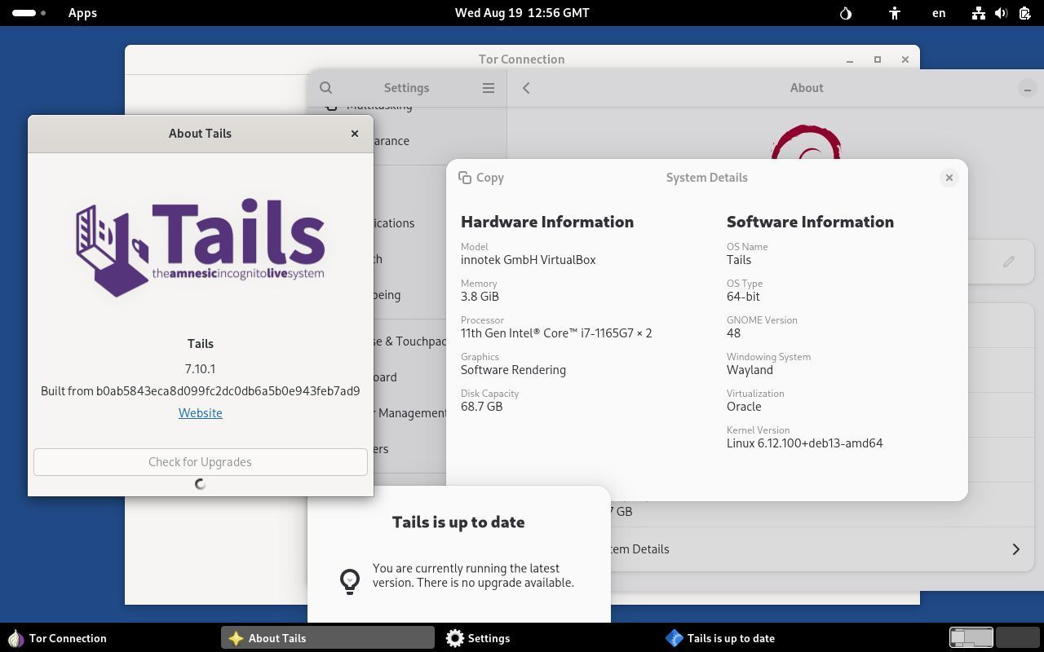This screenshot has height=652, width=1044.
Task: Click the Check for Upgrades button
Action: point(201,462)
